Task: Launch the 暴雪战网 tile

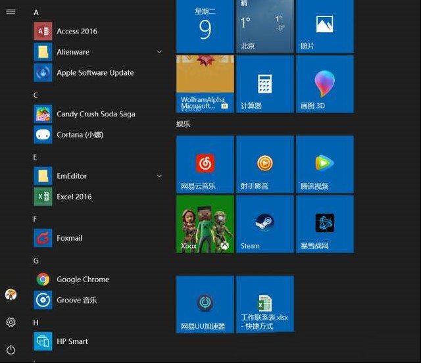Action: 325,224
